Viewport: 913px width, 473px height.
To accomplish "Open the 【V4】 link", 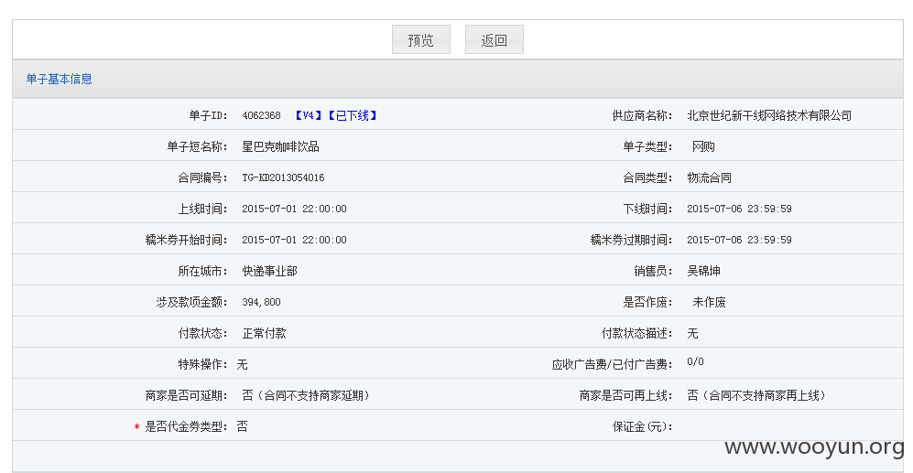I will pyautogui.click(x=308, y=116).
